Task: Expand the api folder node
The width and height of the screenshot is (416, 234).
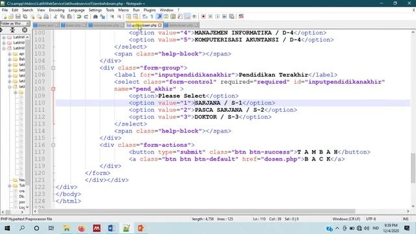Action: [x=10, y=54]
